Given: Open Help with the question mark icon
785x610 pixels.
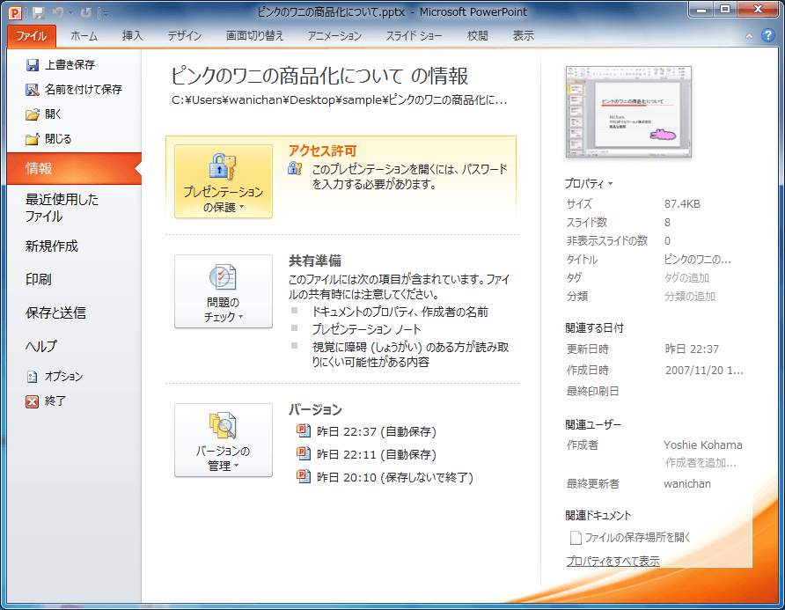Looking at the screenshot, I should 768,35.
